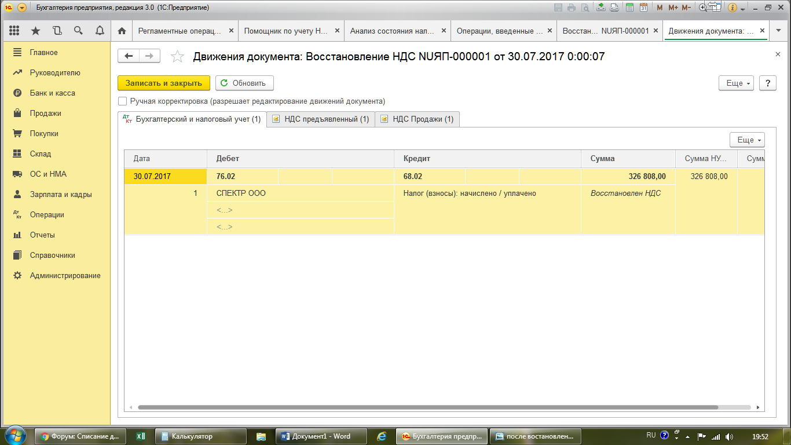Select the debit account 76.02 cell
The image size is (791, 445).
click(x=243, y=176)
